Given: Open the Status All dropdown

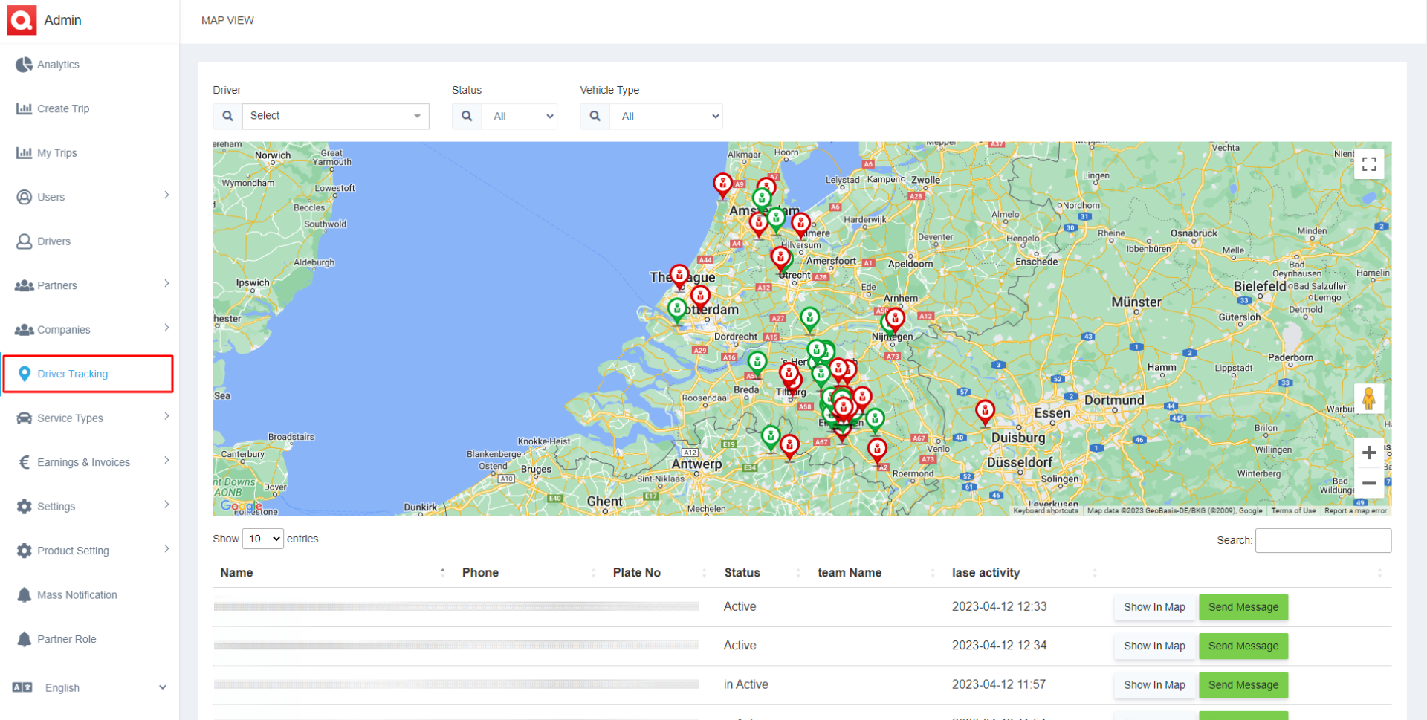Looking at the screenshot, I should click(520, 116).
